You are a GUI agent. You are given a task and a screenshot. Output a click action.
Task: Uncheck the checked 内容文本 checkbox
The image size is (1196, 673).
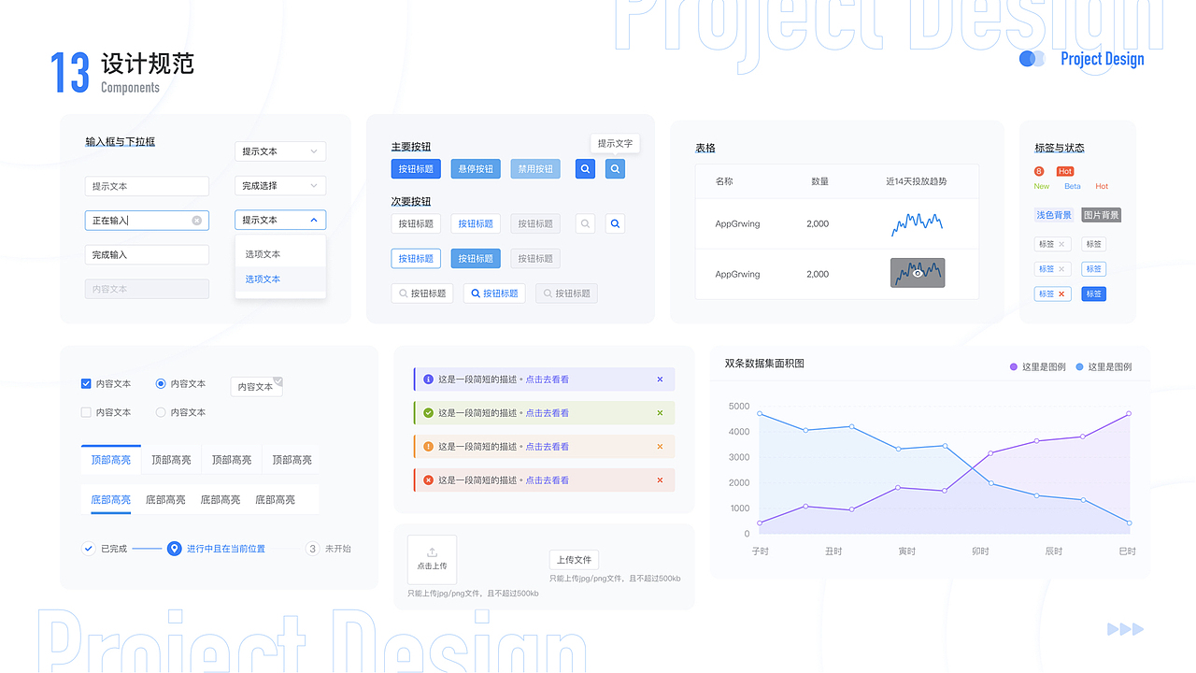tap(87, 384)
